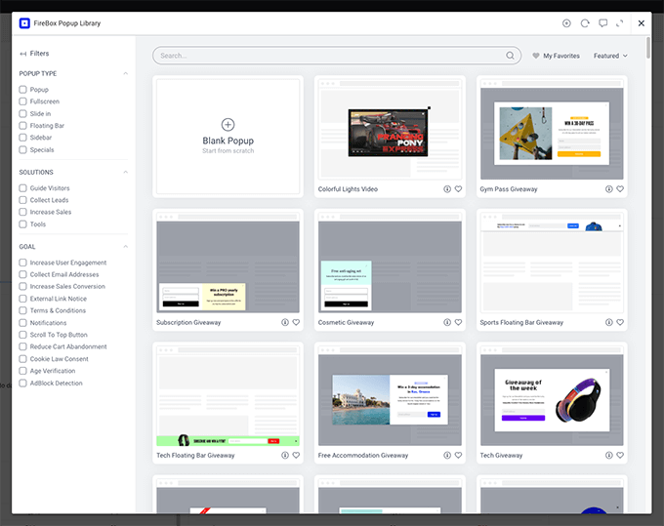Click the add new popup icon in header

(x=566, y=23)
